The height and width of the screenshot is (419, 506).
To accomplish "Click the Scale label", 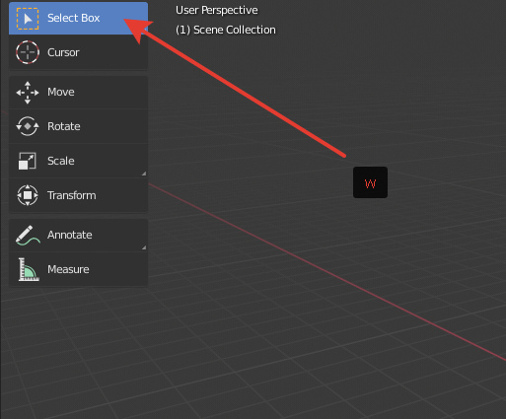I will (x=61, y=161).
